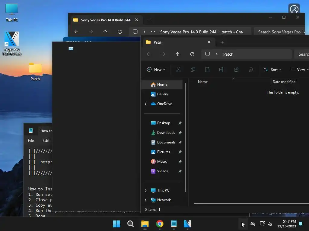Click the horizontal scrollbar in the Patch file list
Viewport: 309px width, 231px height.
[251, 204]
